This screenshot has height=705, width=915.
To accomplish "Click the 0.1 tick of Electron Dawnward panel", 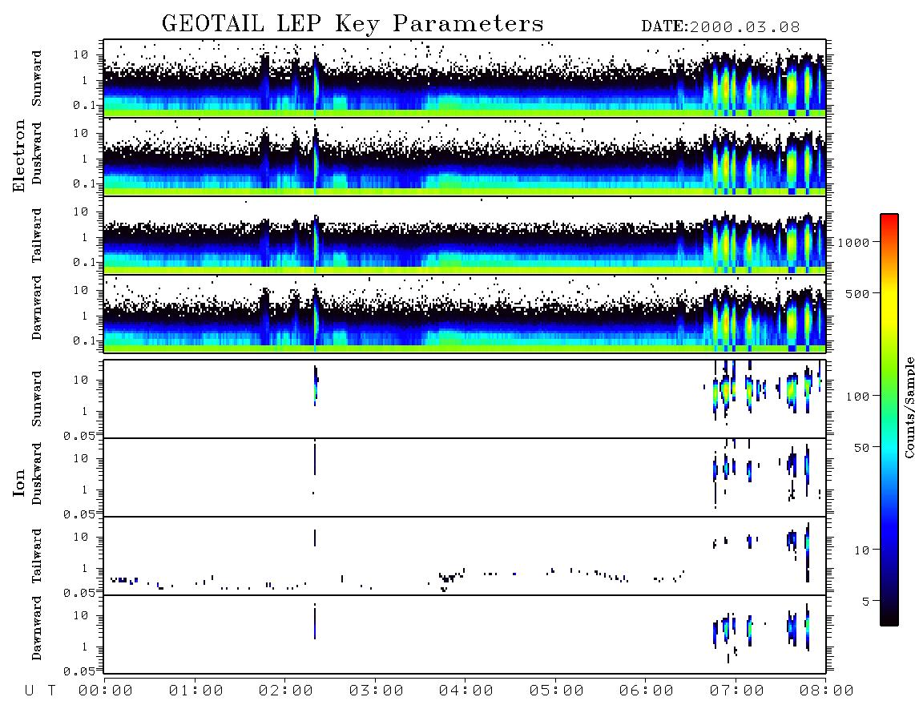I will click(x=85, y=340).
